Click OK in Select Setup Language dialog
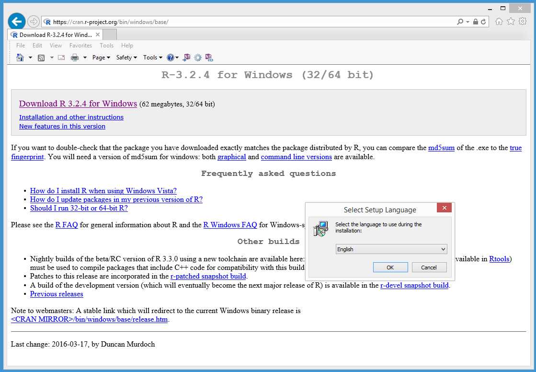Screen dimensions: 536x372 click(390, 267)
